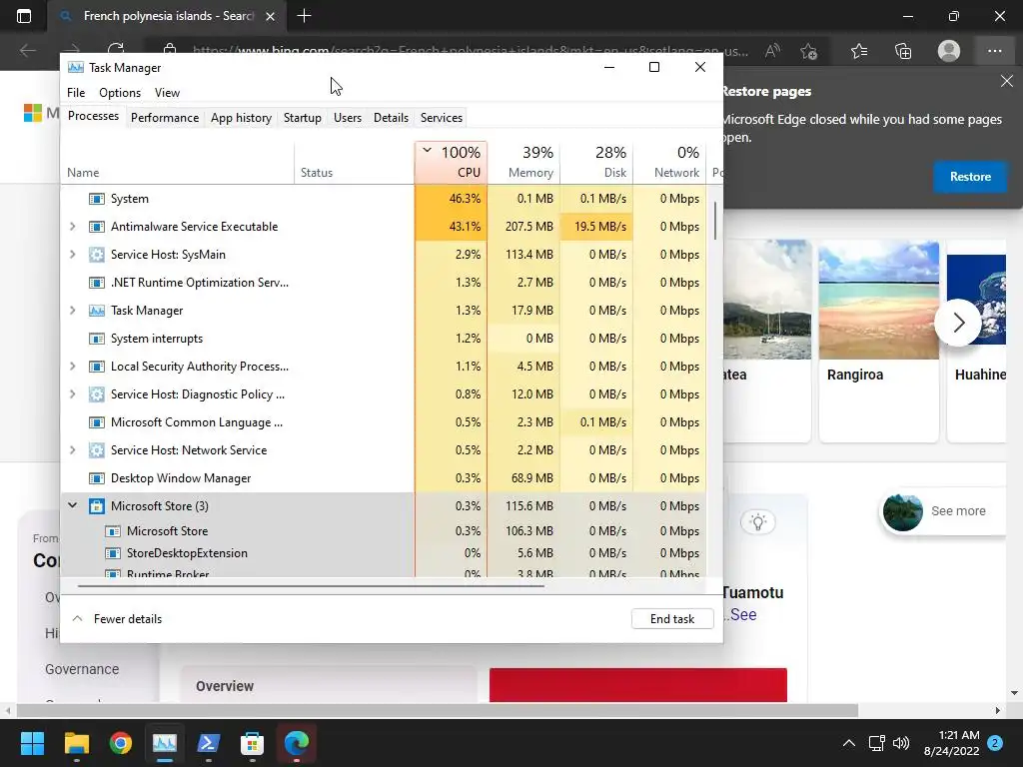1023x767 pixels.
Task: Click the Task Manager horizontal scrollbar
Action: [x=311, y=585]
